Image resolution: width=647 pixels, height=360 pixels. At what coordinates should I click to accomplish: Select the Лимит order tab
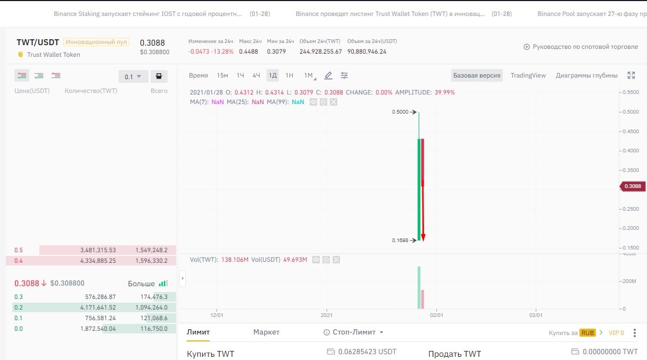(198, 332)
